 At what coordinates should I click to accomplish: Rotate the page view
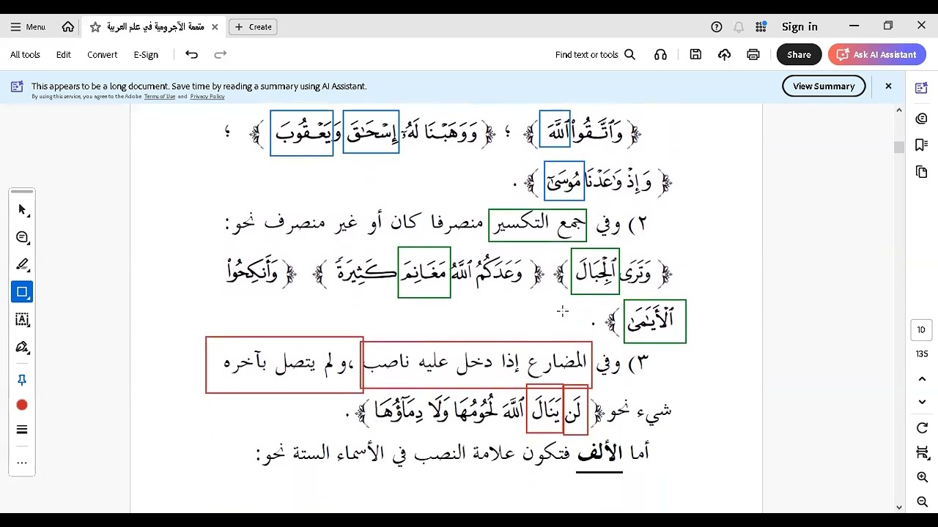pos(922,428)
